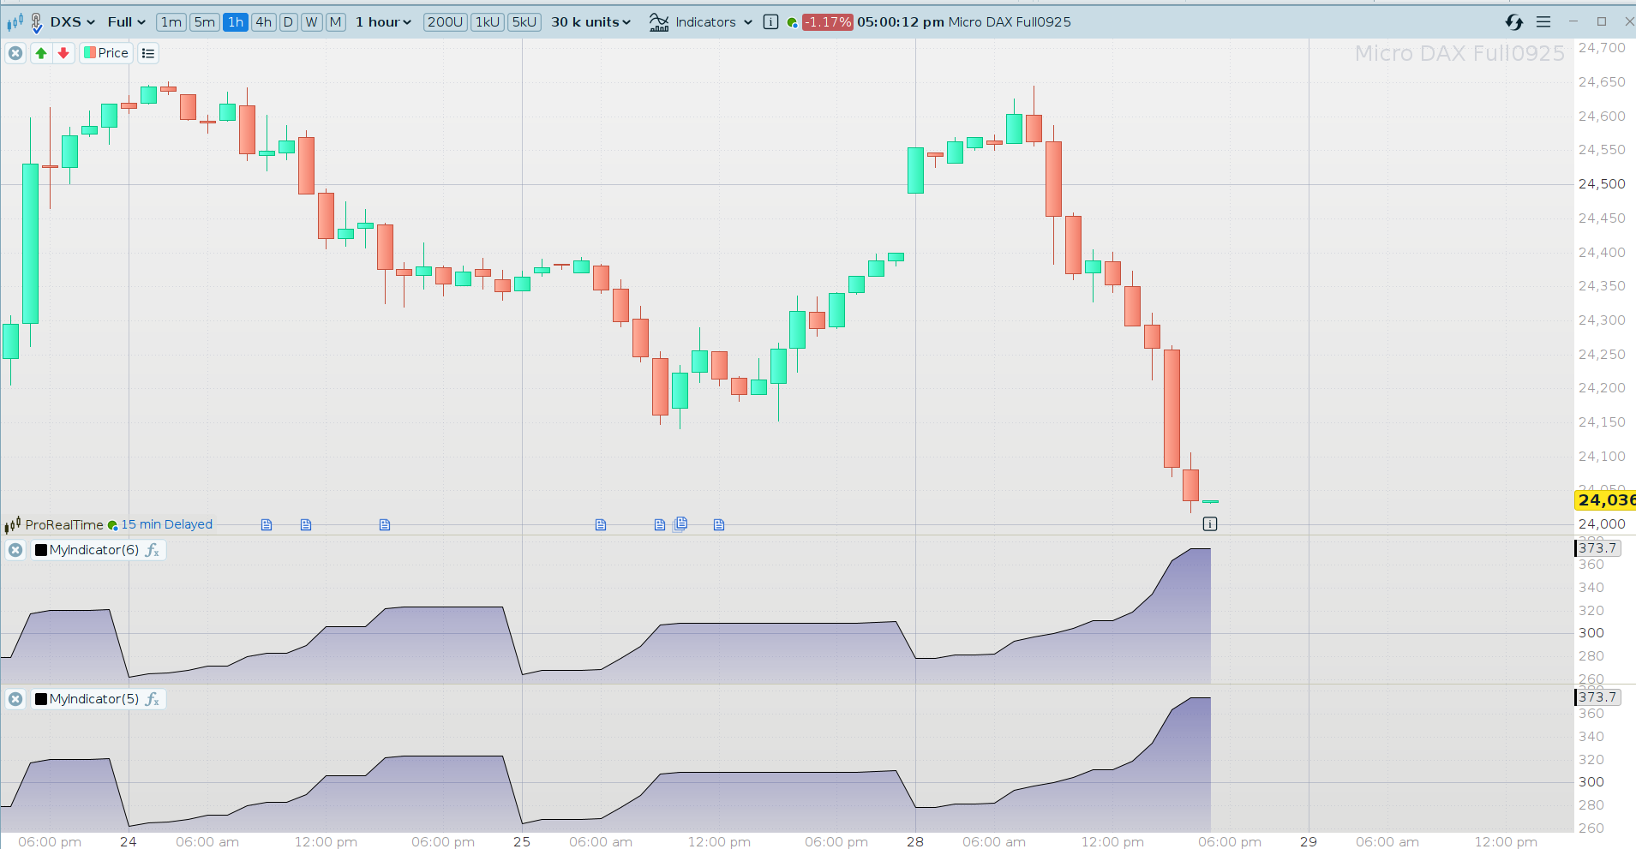Close the MyIndicator(5) panel

coord(15,699)
